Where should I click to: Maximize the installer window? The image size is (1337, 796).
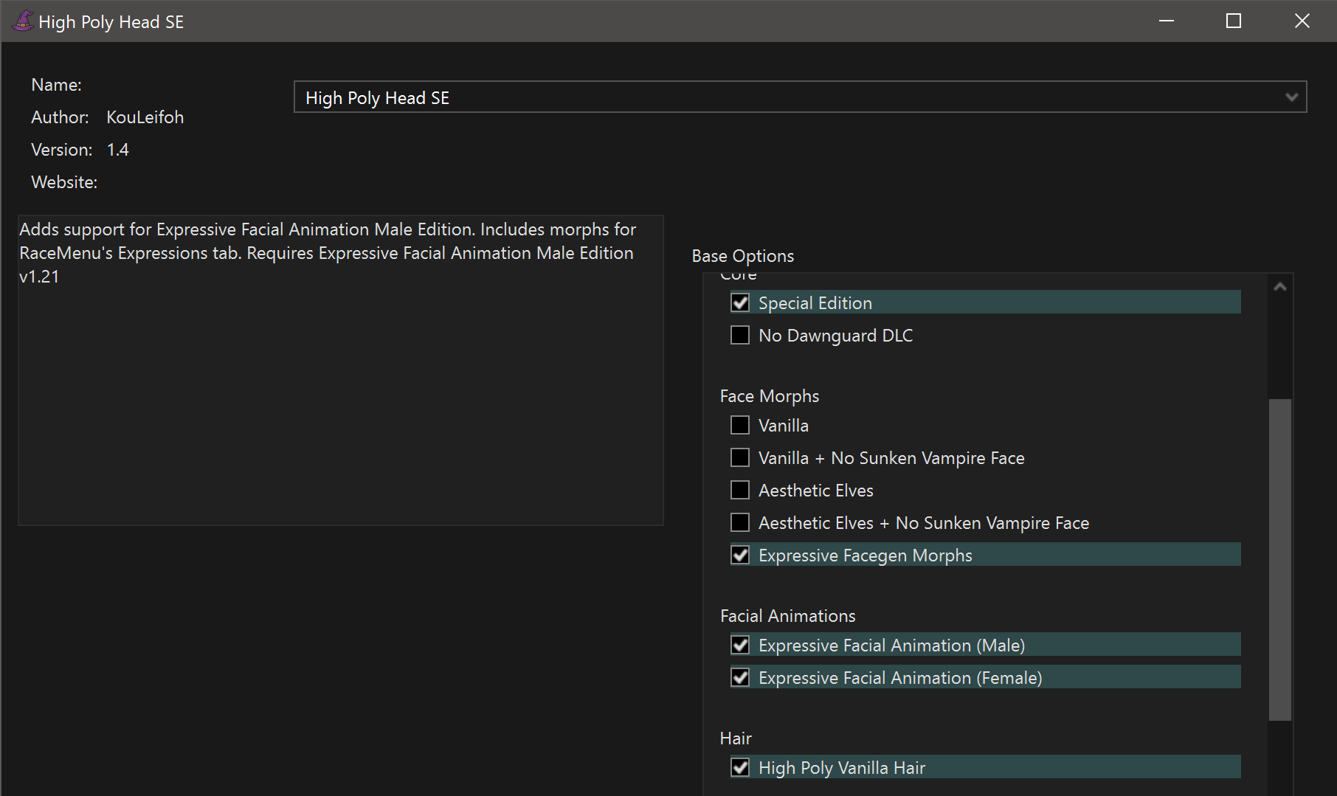1234,21
